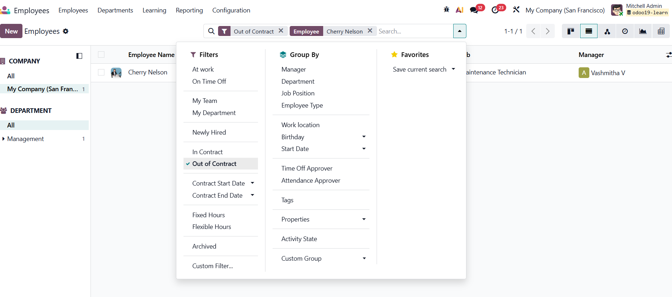The width and height of the screenshot is (672, 297).
Task: Open the Configuration menu
Action: coord(231,10)
